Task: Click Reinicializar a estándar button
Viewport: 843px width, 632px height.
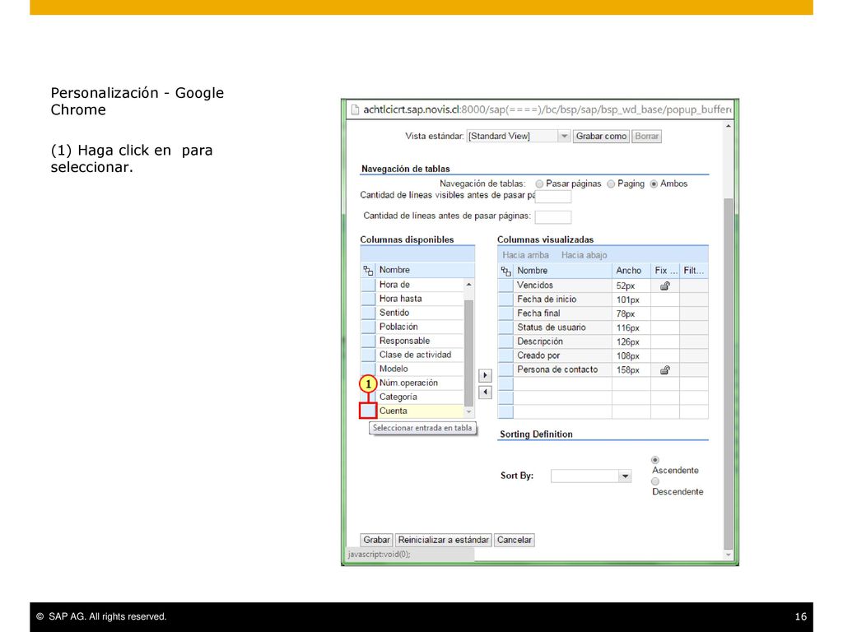Action: pyautogui.click(x=444, y=540)
